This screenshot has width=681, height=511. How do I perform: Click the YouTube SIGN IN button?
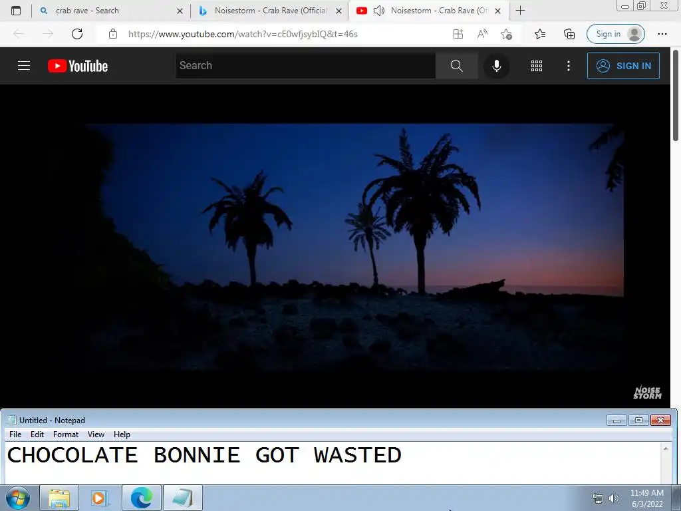tap(623, 66)
